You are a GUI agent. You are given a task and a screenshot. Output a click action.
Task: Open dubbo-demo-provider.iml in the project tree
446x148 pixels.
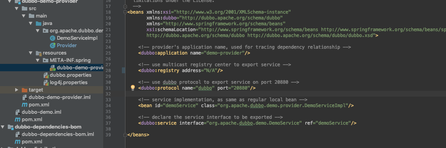click(x=60, y=97)
